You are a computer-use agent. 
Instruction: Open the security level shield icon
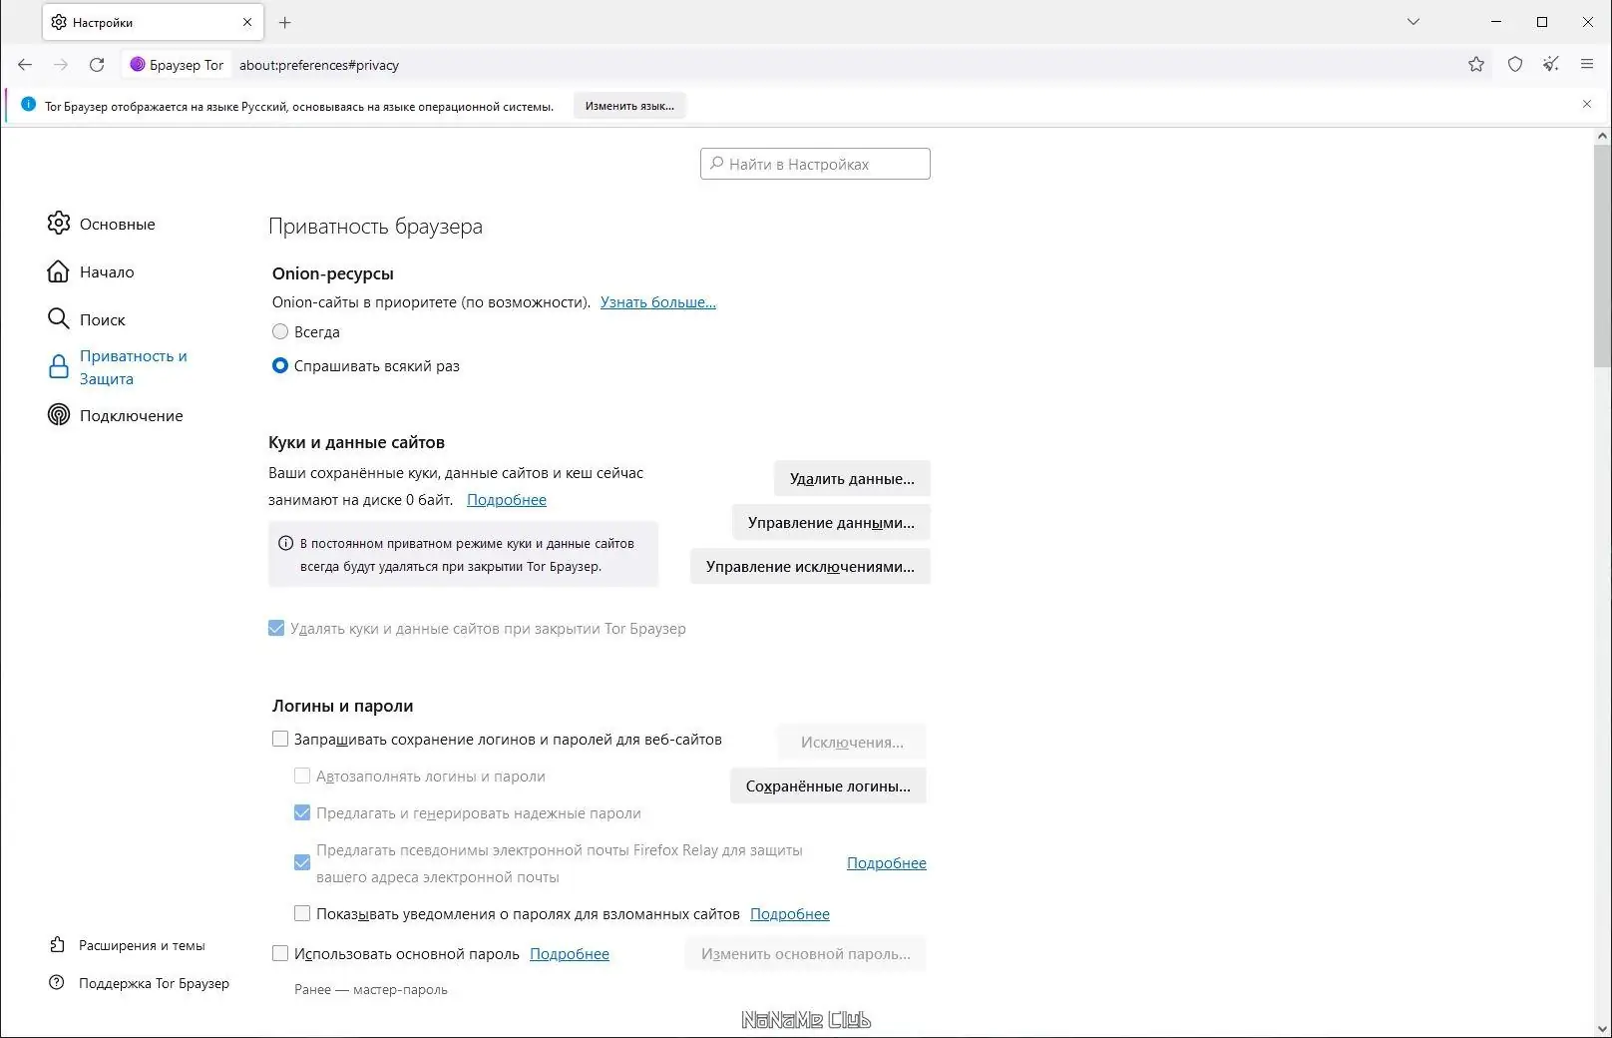[1515, 65]
